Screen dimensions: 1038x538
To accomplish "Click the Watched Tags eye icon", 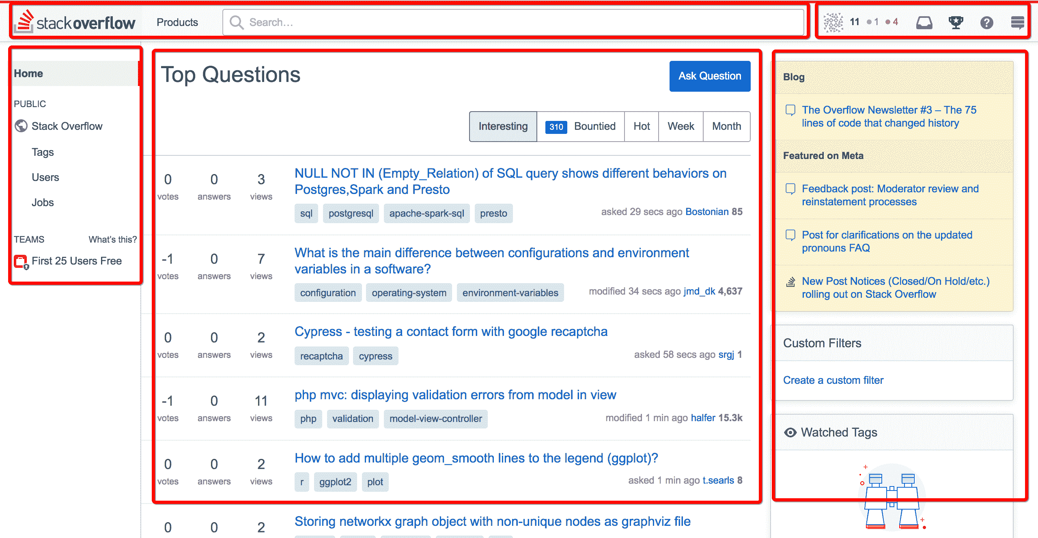I will (x=790, y=433).
